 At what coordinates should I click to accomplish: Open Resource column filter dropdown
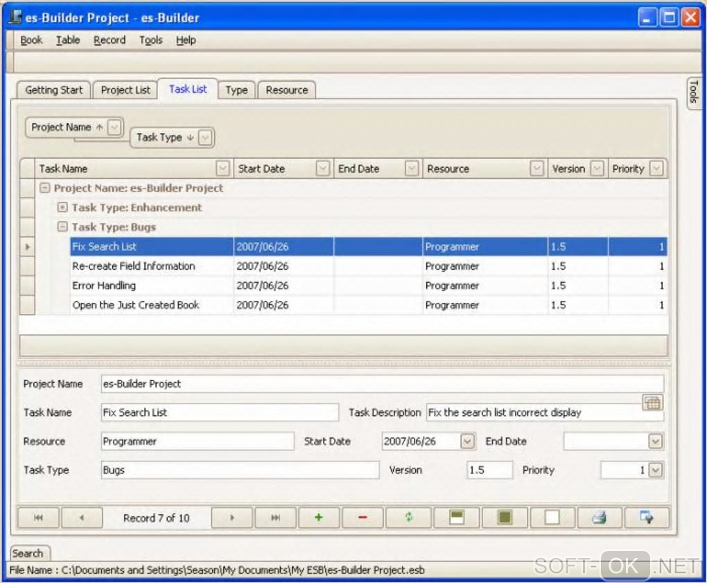536,168
